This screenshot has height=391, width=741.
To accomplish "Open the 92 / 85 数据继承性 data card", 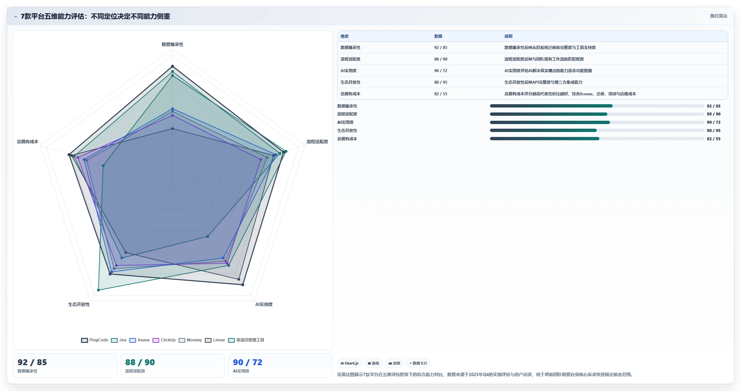I will point(65,366).
